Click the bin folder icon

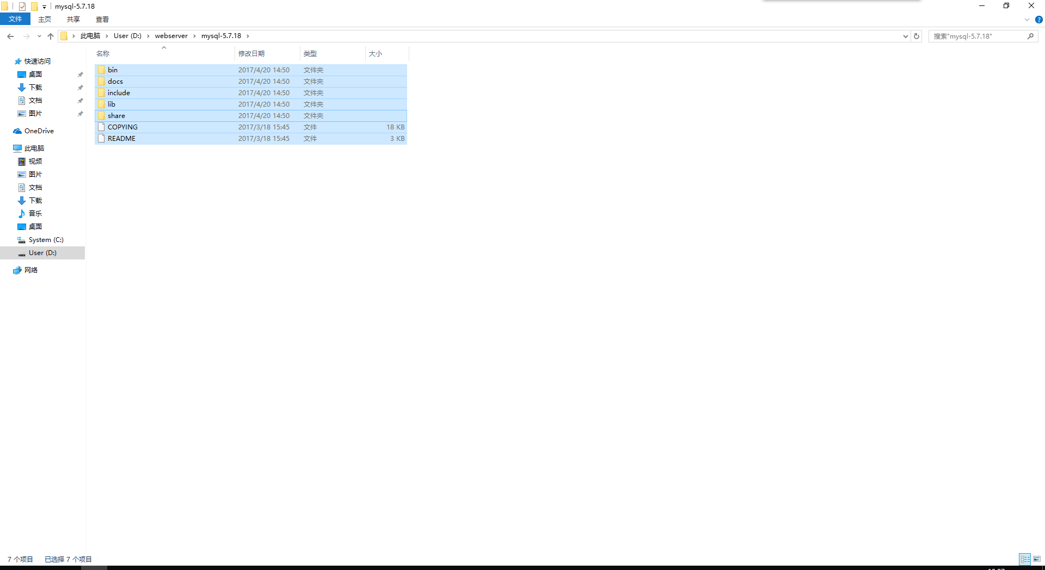click(x=101, y=70)
